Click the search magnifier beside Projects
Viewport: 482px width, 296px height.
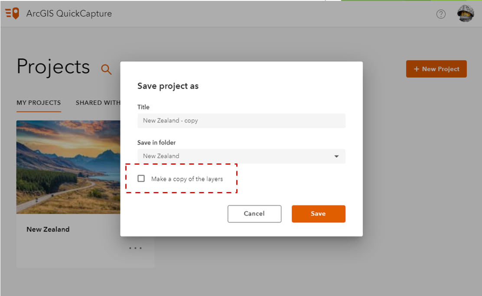pyautogui.click(x=106, y=69)
